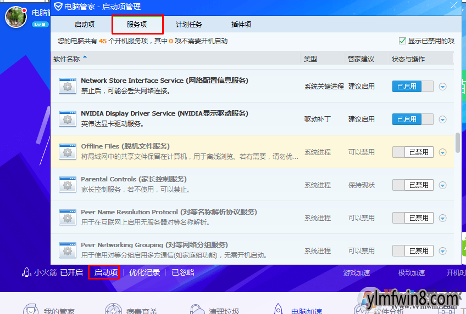Viewport: 466px width, 314px height.
Task: Click the 小火箭 rocket icon
Action: point(26,272)
